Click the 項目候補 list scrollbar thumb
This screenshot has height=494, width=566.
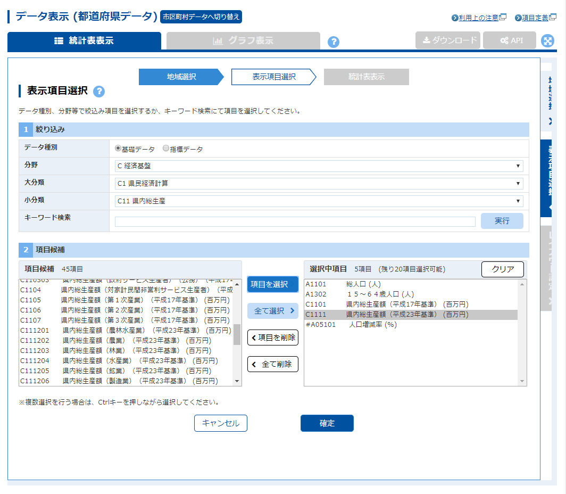point(237,334)
